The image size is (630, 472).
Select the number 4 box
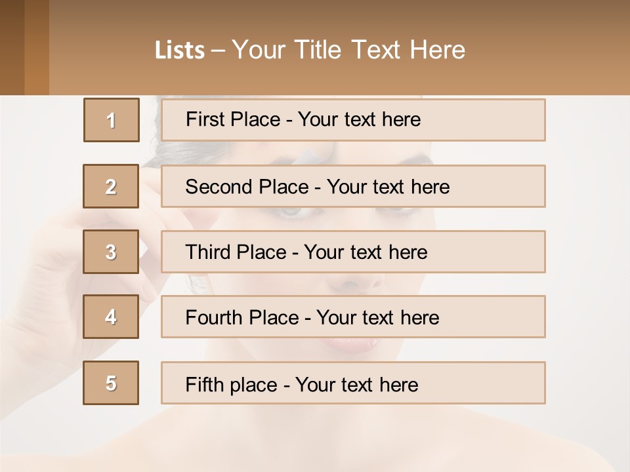[111, 317]
